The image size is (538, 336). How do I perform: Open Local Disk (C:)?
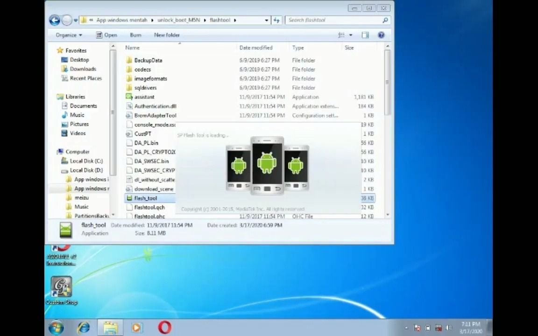click(x=86, y=161)
